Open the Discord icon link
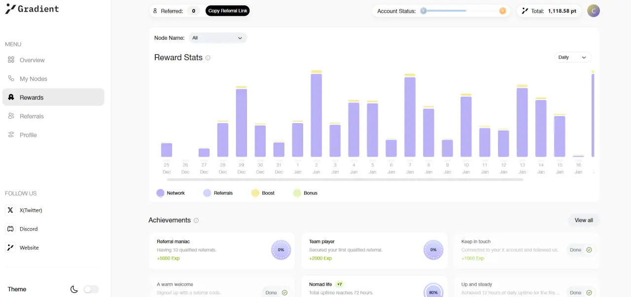 [x=10, y=229]
